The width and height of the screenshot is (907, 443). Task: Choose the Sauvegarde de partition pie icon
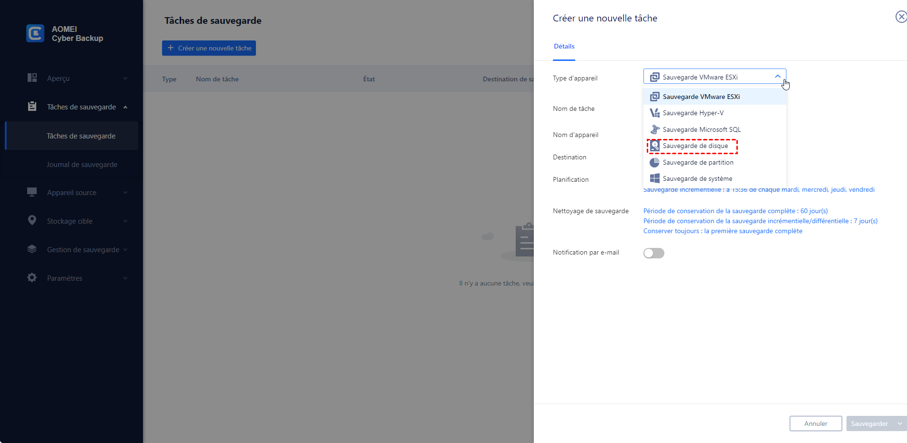[x=655, y=162]
